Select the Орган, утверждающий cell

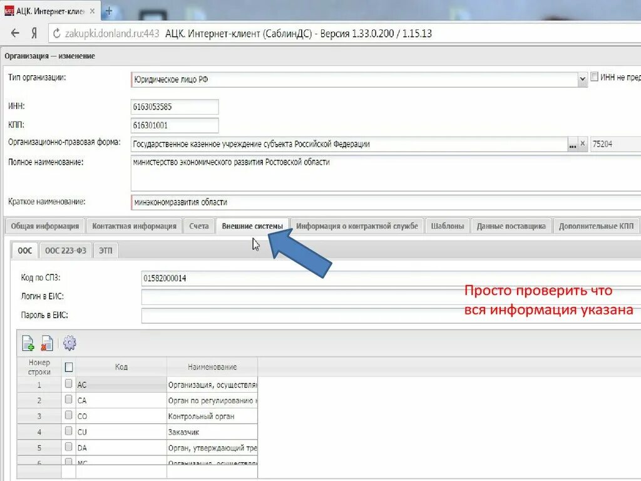pyautogui.click(x=212, y=448)
